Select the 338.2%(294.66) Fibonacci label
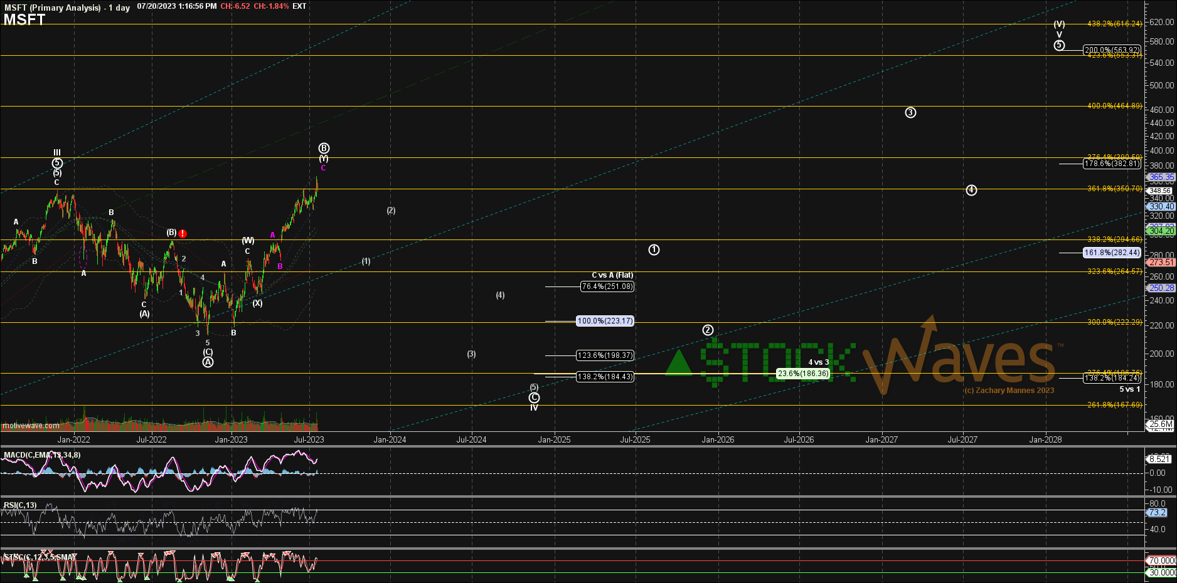Screen dimensions: 1177x583 pyautogui.click(x=1115, y=239)
